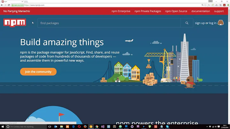Close the npm browser tab
230x129 pixels.
click(22, 2)
